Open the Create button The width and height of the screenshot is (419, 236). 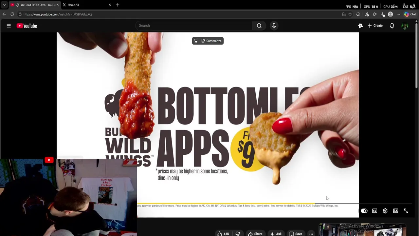click(x=375, y=26)
